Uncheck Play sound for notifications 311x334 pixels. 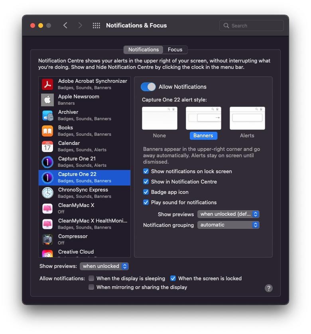(x=146, y=202)
